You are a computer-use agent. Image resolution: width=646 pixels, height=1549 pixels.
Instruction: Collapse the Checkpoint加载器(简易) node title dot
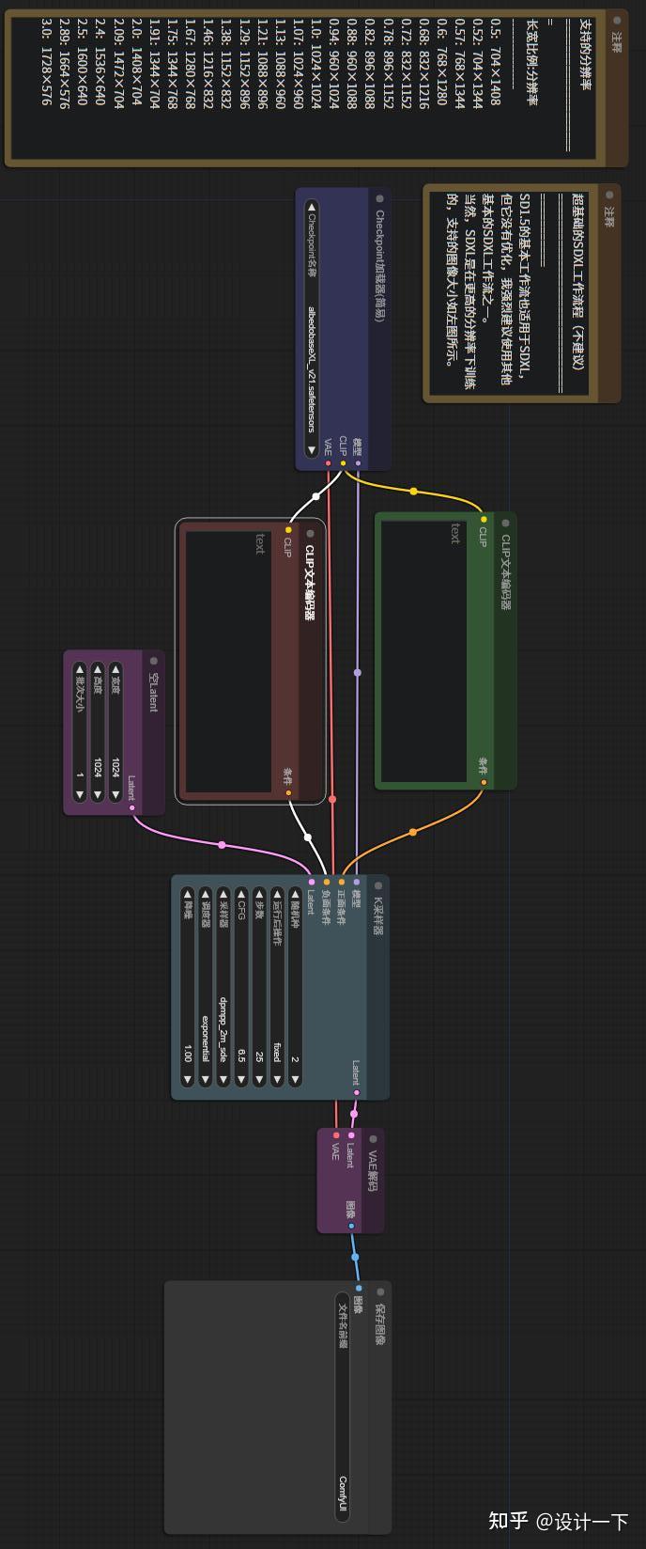click(x=380, y=199)
